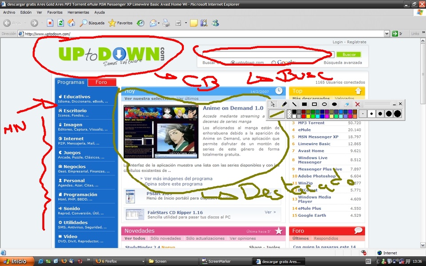Select the arrow pointer tool in ScreenMarker
The height and width of the screenshot is (266, 426).
pos(273,104)
